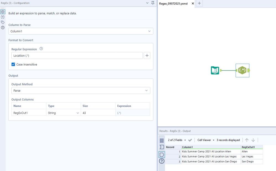Image resolution: width=276 pixels, height=171 pixels.
Task: Click the '3 records displayed' text
Action: coord(228,140)
